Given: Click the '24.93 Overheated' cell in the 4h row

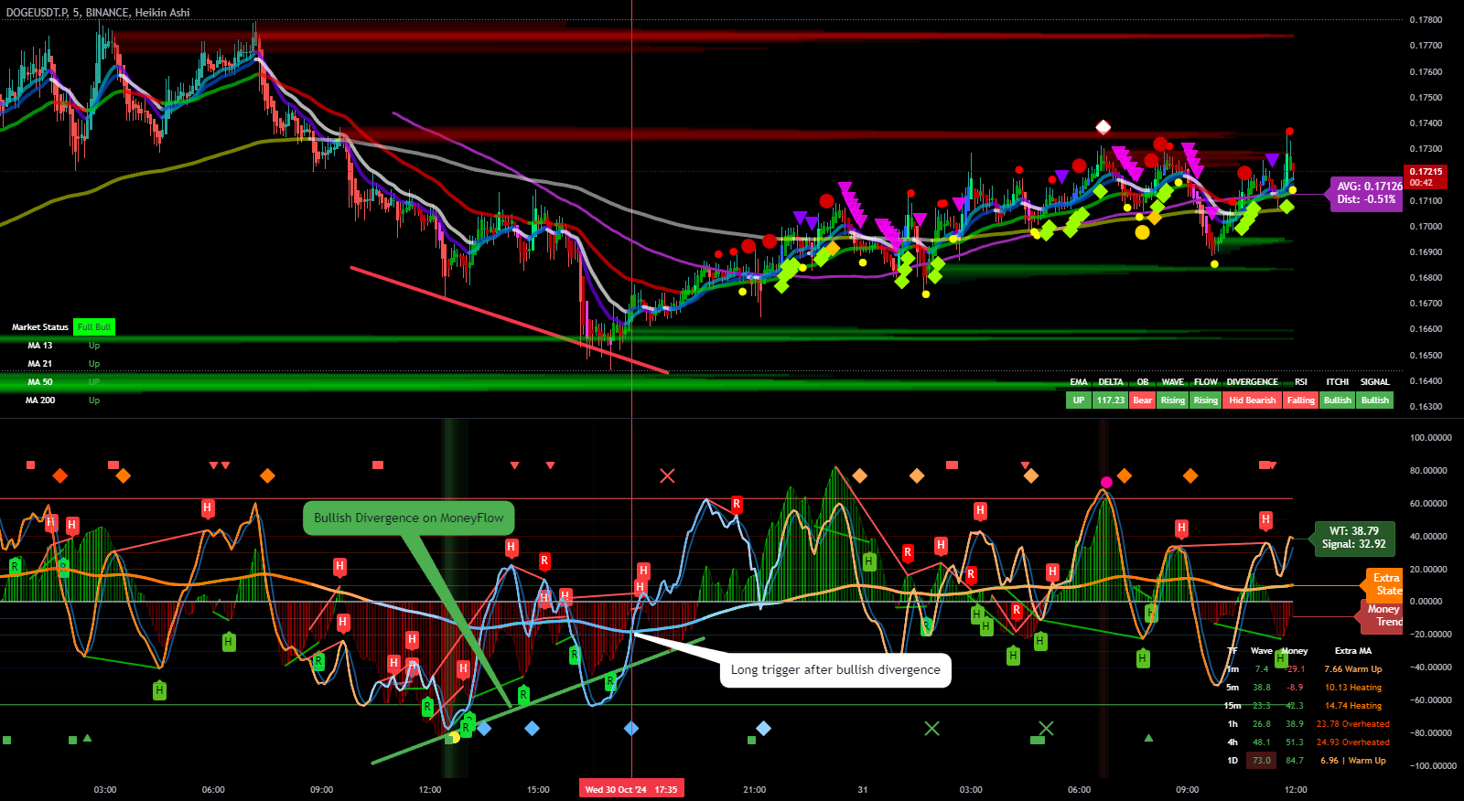Looking at the screenshot, I should [x=1353, y=742].
